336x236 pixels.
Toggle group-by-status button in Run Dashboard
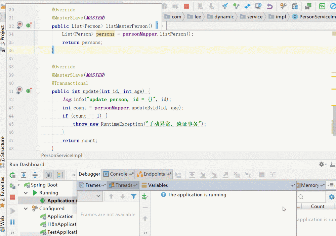(60, 175)
